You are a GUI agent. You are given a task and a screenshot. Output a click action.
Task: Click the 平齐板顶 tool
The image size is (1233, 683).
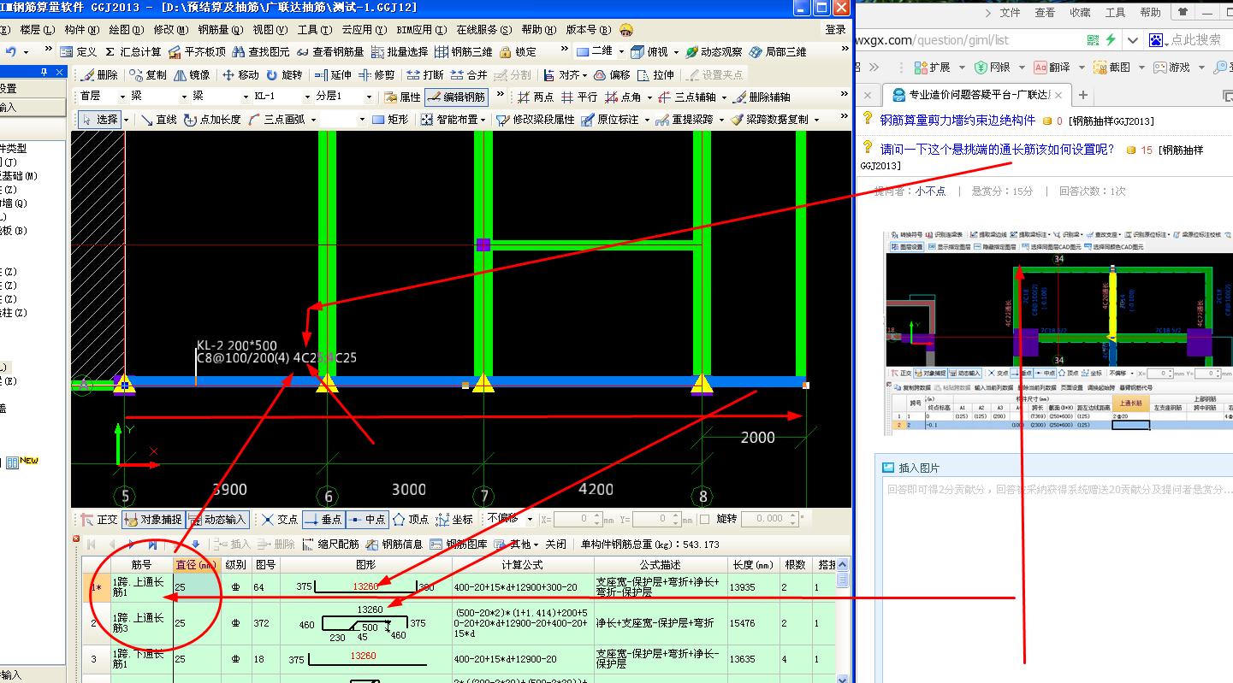pyautogui.click(x=197, y=52)
